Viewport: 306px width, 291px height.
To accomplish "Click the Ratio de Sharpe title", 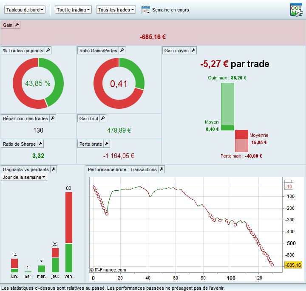I will click(19, 144).
